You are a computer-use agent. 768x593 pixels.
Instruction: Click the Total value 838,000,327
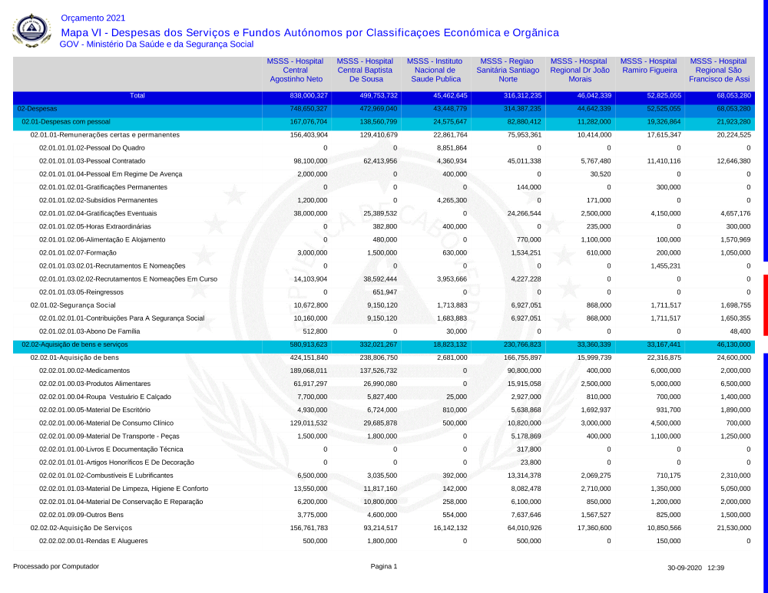pos(309,96)
